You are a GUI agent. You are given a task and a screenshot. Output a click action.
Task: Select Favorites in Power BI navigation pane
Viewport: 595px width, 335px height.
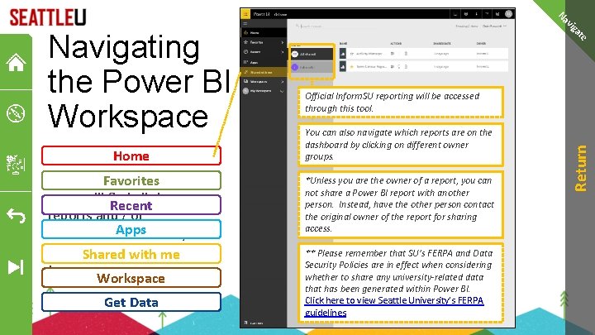click(264, 42)
